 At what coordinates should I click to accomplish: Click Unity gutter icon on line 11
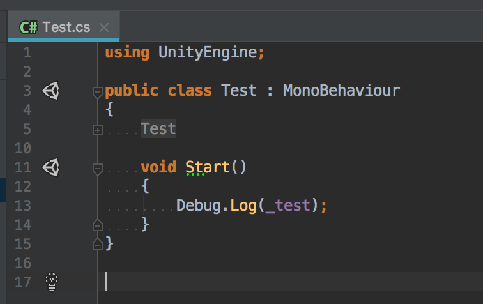tap(51, 167)
